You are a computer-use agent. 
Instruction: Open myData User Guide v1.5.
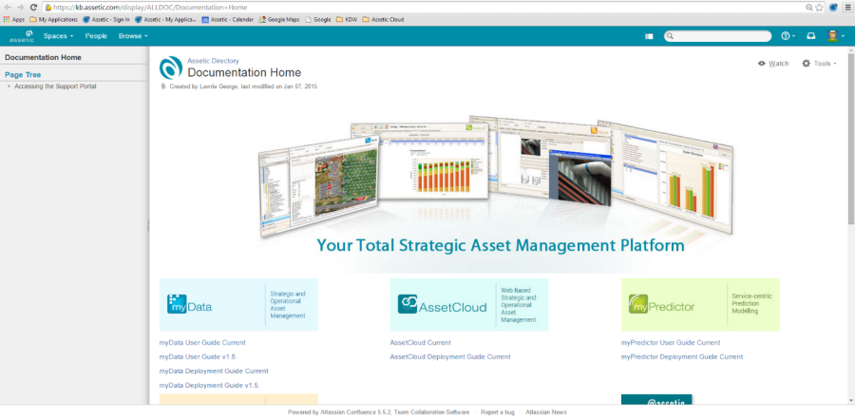point(198,356)
